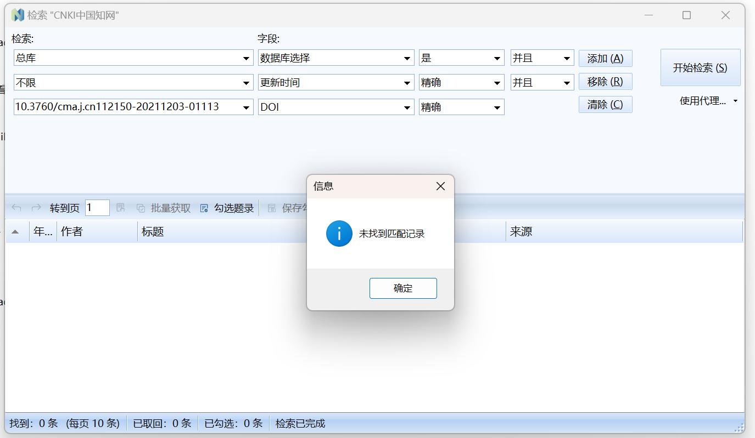Click the back navigation arrow in the toolbar
This screenshot has width=755, height=438.
coord(16,207)
